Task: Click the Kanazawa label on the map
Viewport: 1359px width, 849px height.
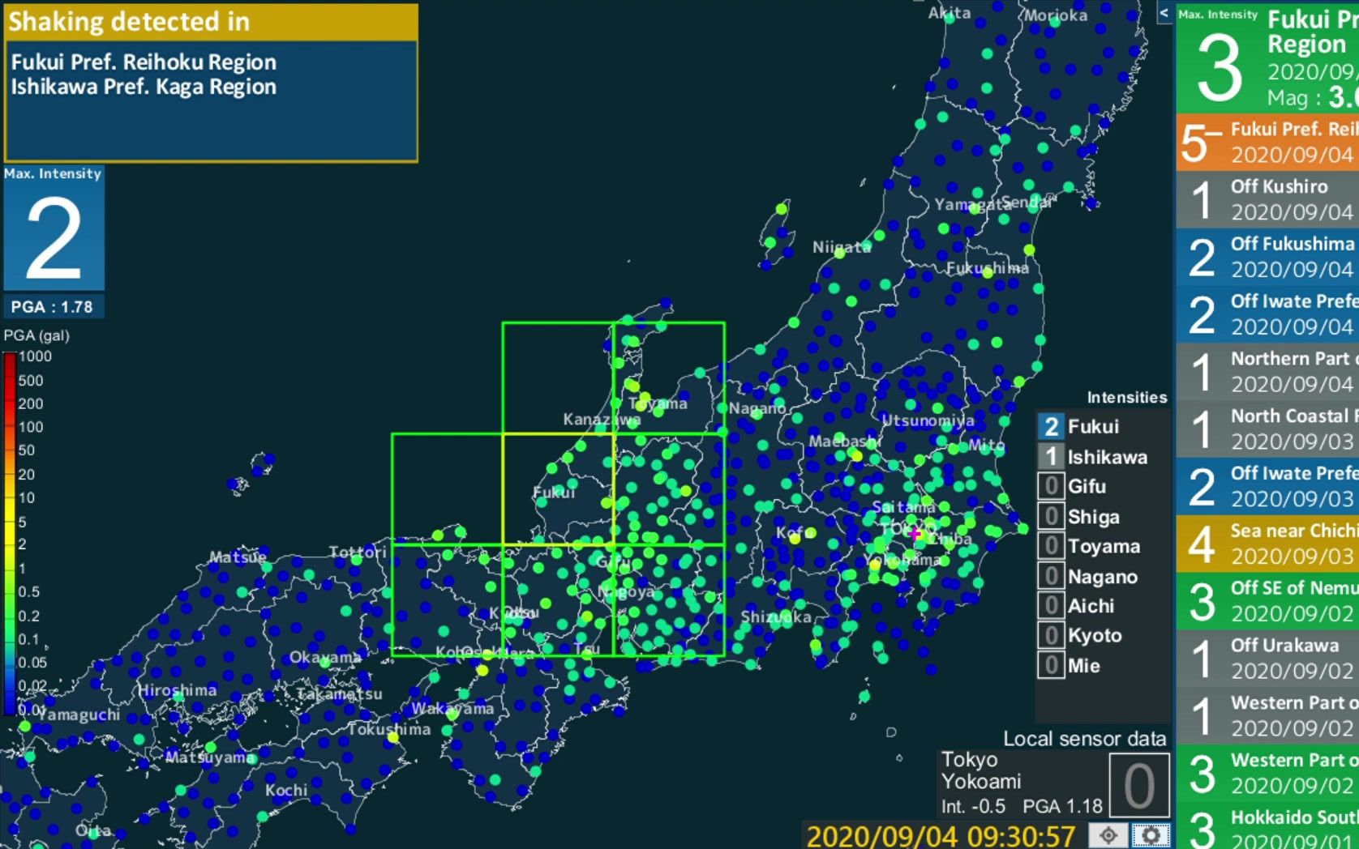Action: 602,419
